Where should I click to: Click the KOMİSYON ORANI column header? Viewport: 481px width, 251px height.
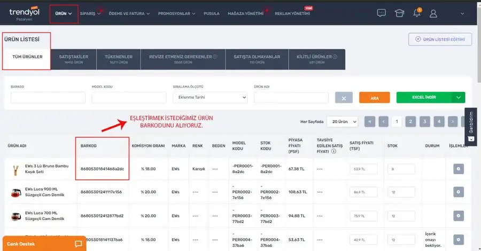(148, 146)
